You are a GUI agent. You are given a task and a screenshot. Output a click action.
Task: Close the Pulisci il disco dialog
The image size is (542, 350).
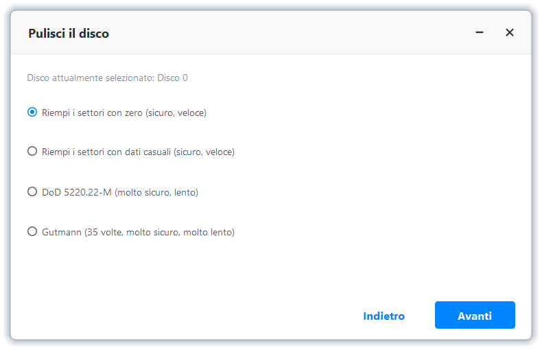click(510, 32)
